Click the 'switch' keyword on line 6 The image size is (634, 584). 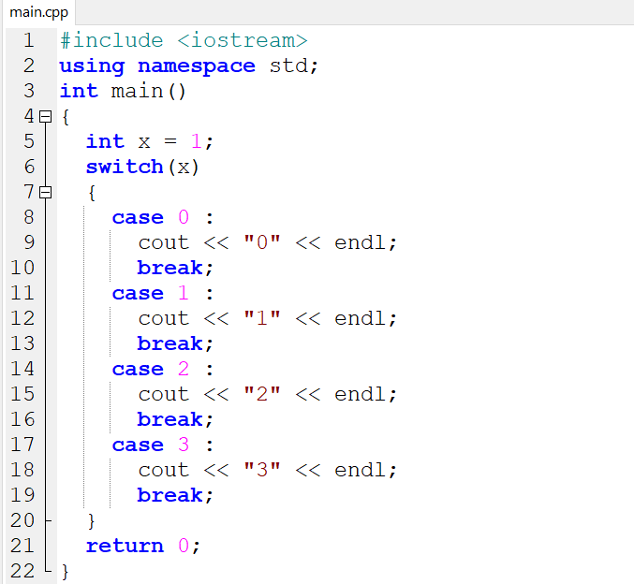pyautogui.click(x=125, y=167)
